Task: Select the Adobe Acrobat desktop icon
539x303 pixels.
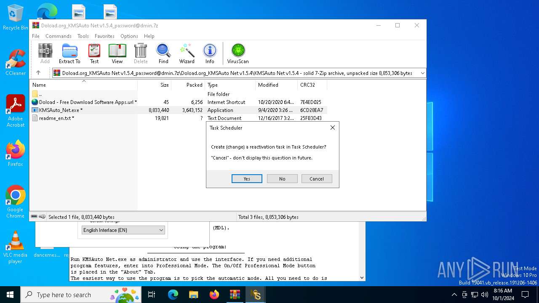Action: click(15, 111)
